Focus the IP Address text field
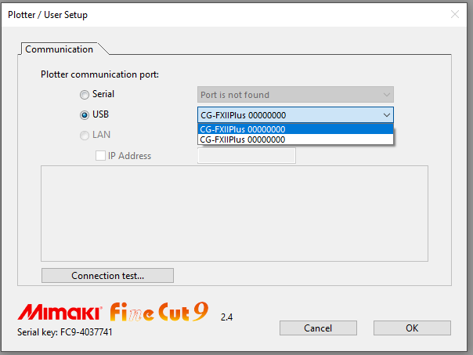 pyautogui.click(x=247, y=156)
